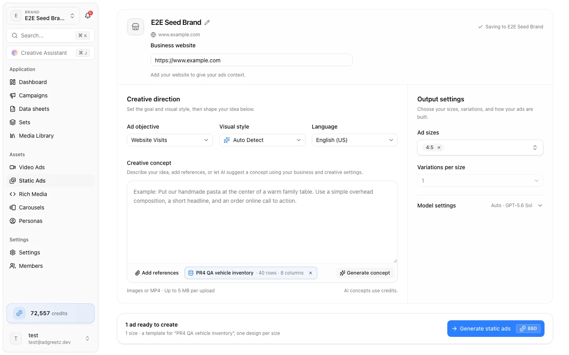Edit brand name with pencil icon
Image resolution: width=569 pixels, height=355 pixels.
point(207,22)
